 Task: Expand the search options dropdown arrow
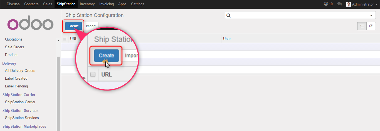371,16
